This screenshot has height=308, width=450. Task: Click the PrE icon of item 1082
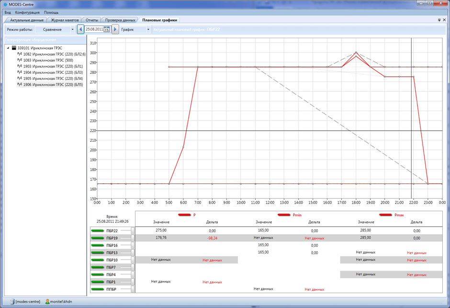[20, 54]
